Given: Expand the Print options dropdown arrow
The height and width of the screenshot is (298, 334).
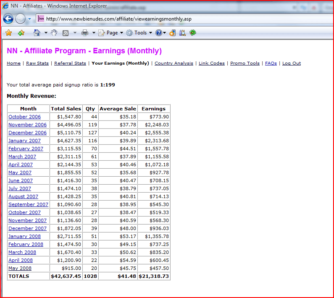Looking at the screenshot, I should coord(93,33).
